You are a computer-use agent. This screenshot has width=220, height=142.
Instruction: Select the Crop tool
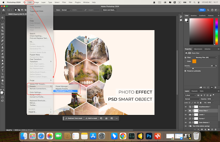click(3, 31)
